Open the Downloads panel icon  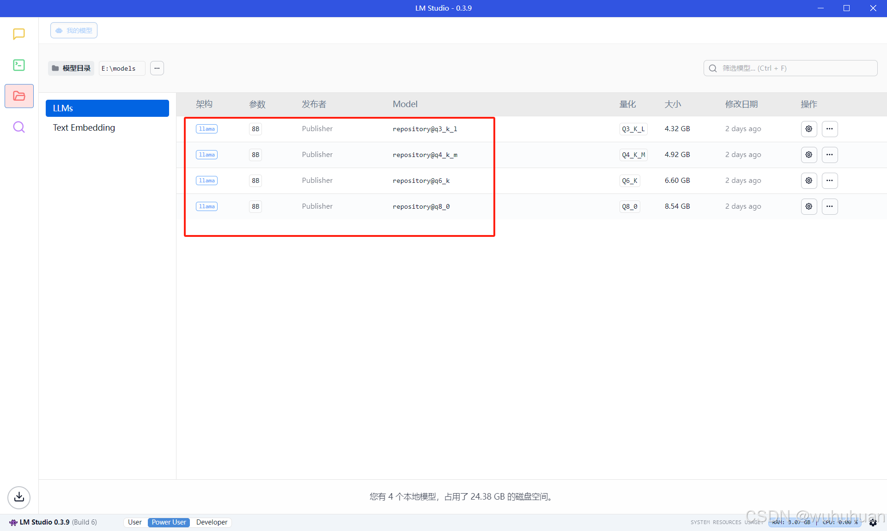coord(19,497)
